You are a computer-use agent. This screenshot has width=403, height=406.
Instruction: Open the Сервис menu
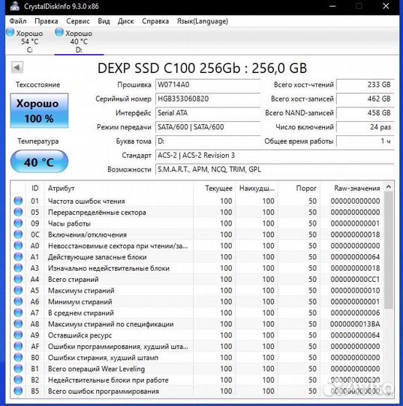click(x=78, y=21)
